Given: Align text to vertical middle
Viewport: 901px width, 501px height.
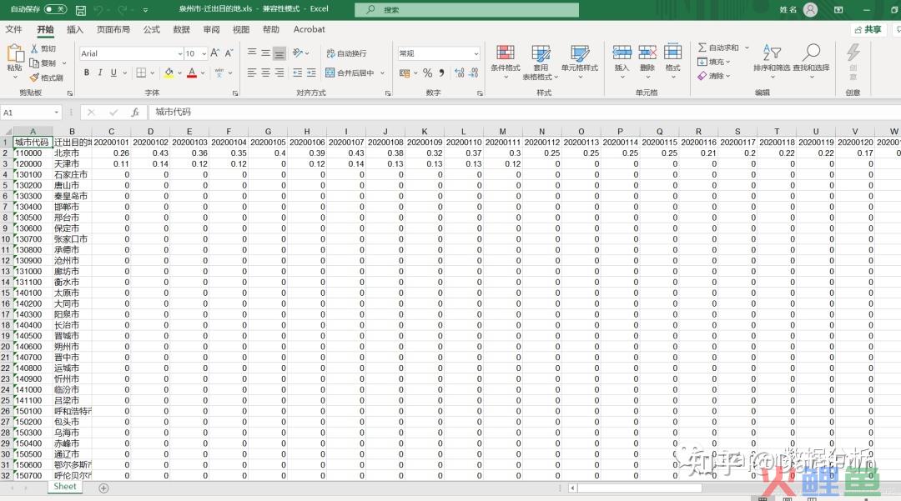Looking at the screenshot, I should point(265,53).
